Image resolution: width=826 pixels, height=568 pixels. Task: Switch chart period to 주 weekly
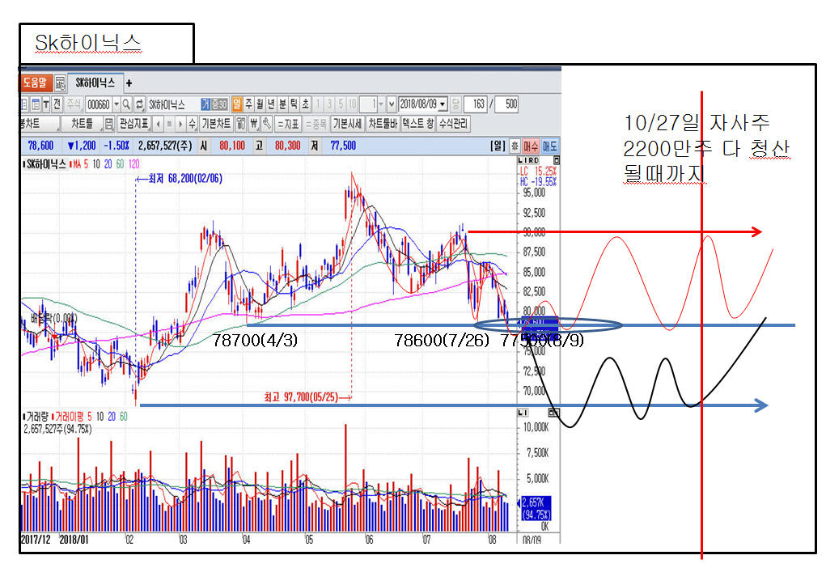click(x=248, y=104)
